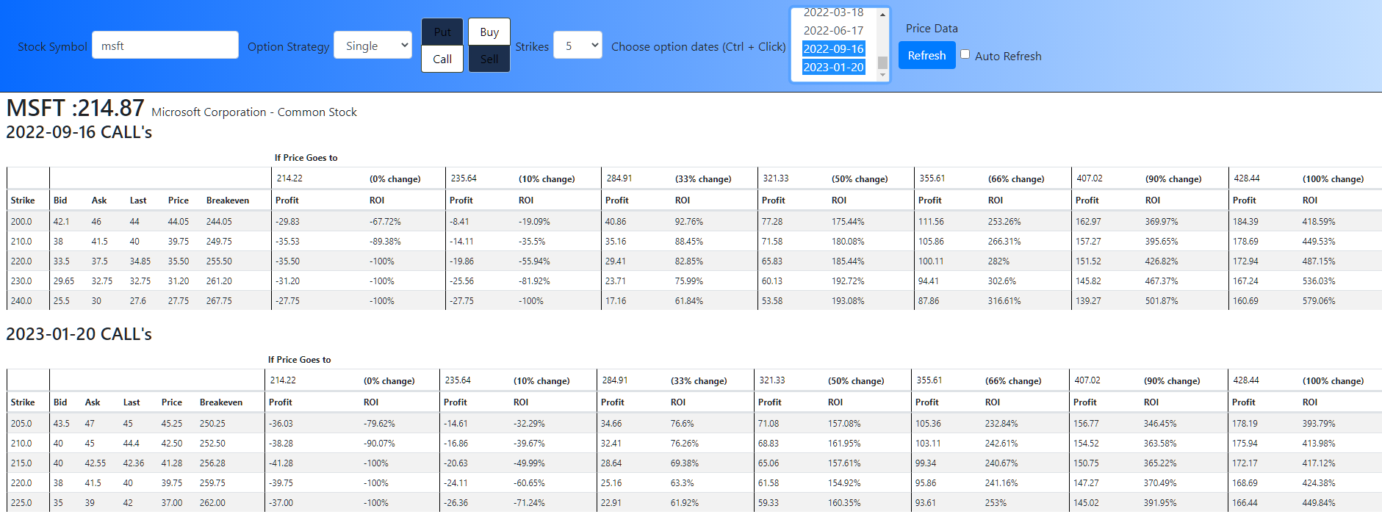The width and height of the screenshot is (1382, 528).
Task: Select option date 2022-09-16
Action: 833,48
